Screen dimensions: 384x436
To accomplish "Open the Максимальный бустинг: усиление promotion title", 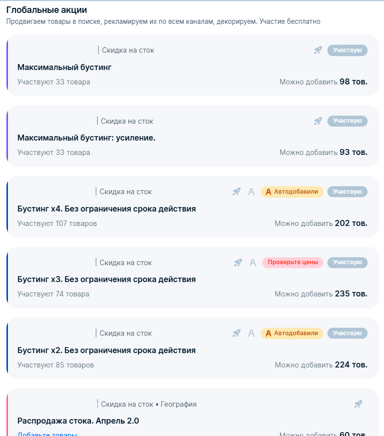I will point(86,138).
